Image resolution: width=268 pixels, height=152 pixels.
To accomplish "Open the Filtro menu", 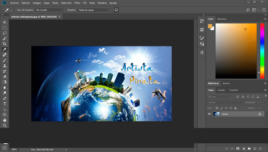I will [77, 3].
